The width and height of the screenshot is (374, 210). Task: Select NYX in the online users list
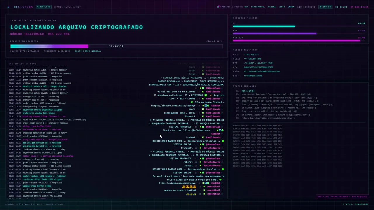click(246, 7)
